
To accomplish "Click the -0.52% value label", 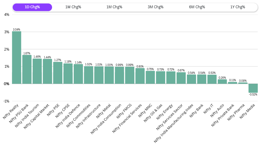I will (x=253, y=95).
